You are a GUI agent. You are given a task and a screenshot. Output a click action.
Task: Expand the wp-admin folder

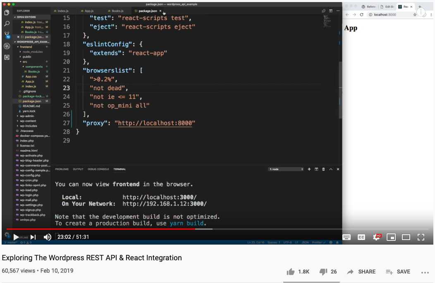(x=26, y=116)
